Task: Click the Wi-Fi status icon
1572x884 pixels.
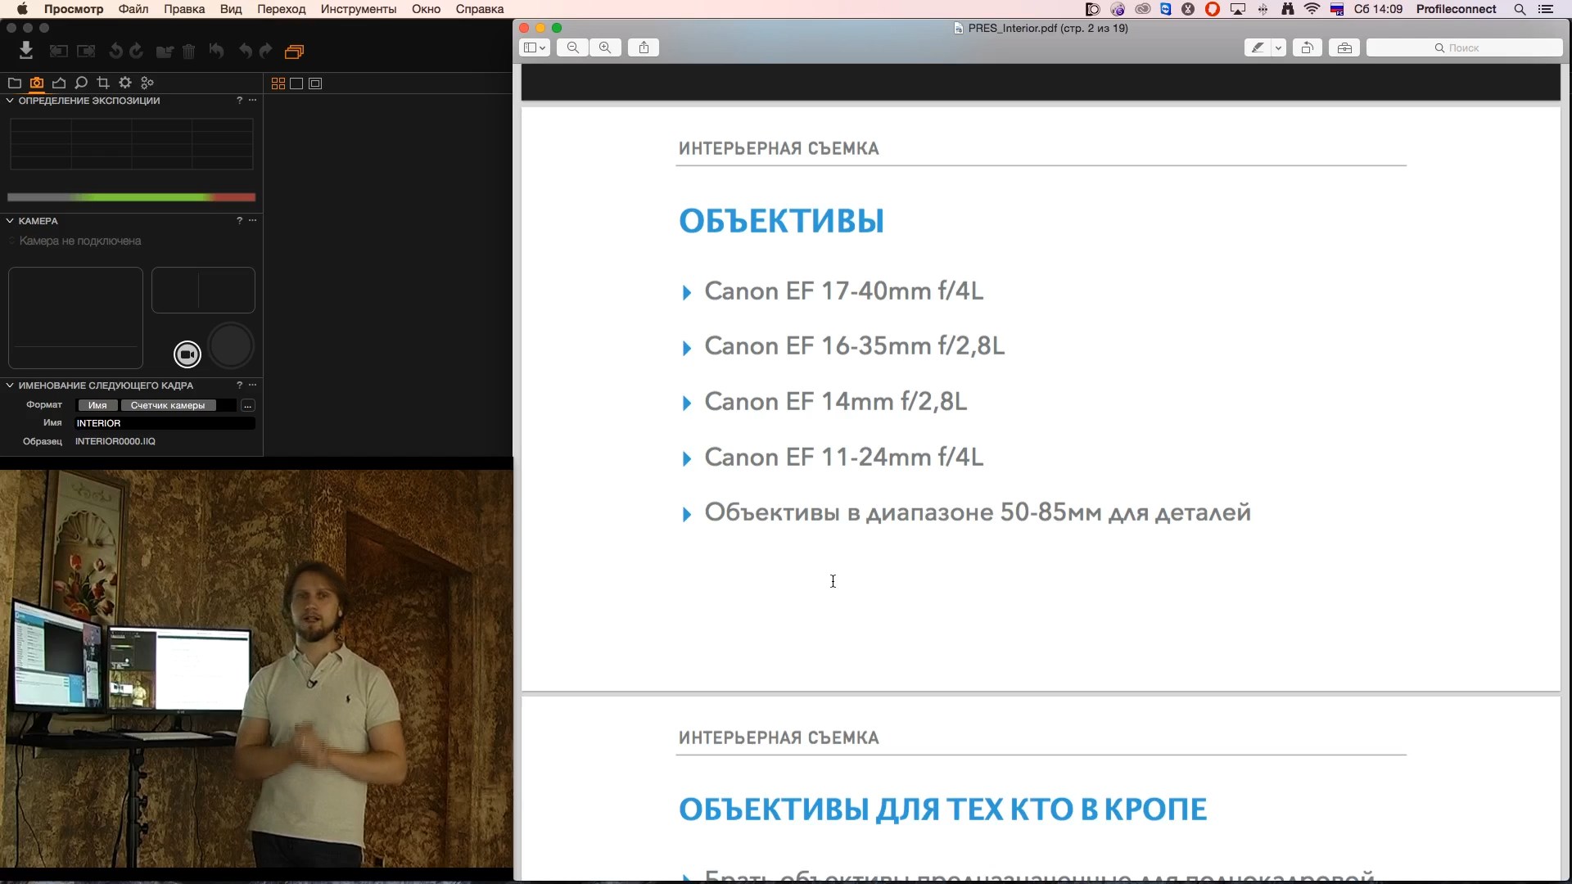Action: (1312, 9)
